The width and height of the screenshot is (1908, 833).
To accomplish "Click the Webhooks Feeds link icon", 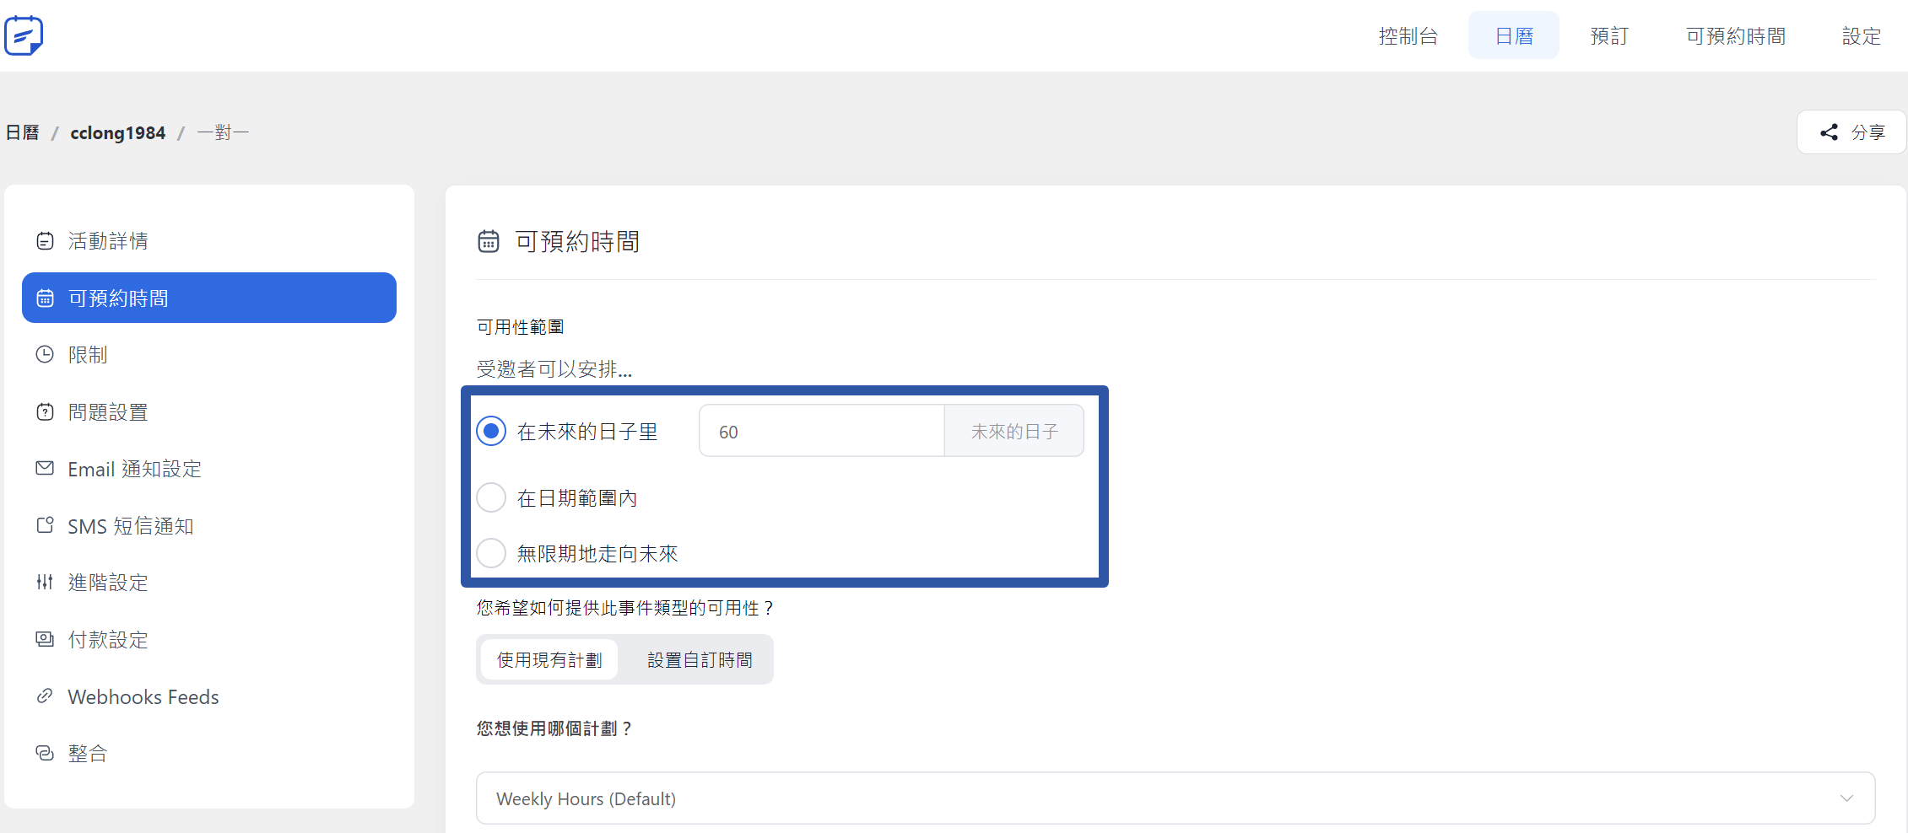I will (45, 696).
